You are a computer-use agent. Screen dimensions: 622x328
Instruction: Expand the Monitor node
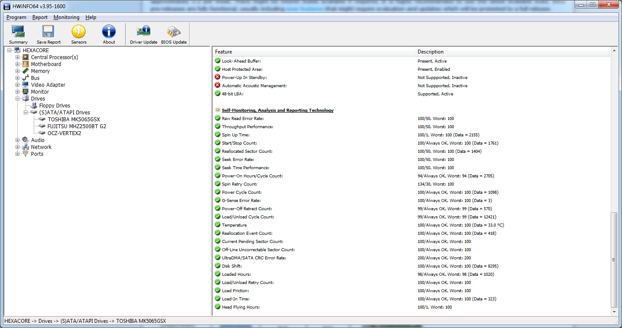click(18, 91)
